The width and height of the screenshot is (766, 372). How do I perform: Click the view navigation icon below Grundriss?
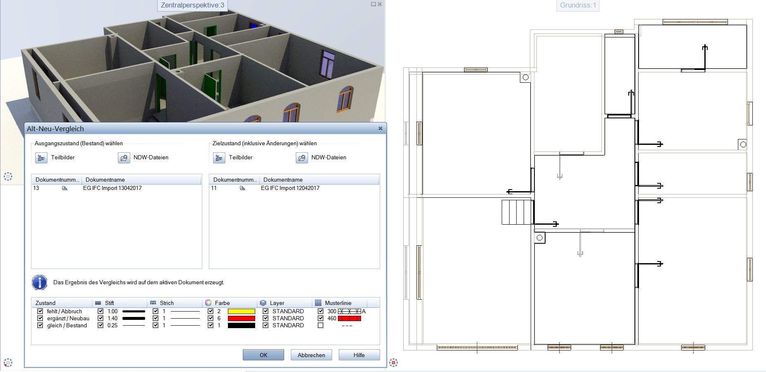click(393, 363)
